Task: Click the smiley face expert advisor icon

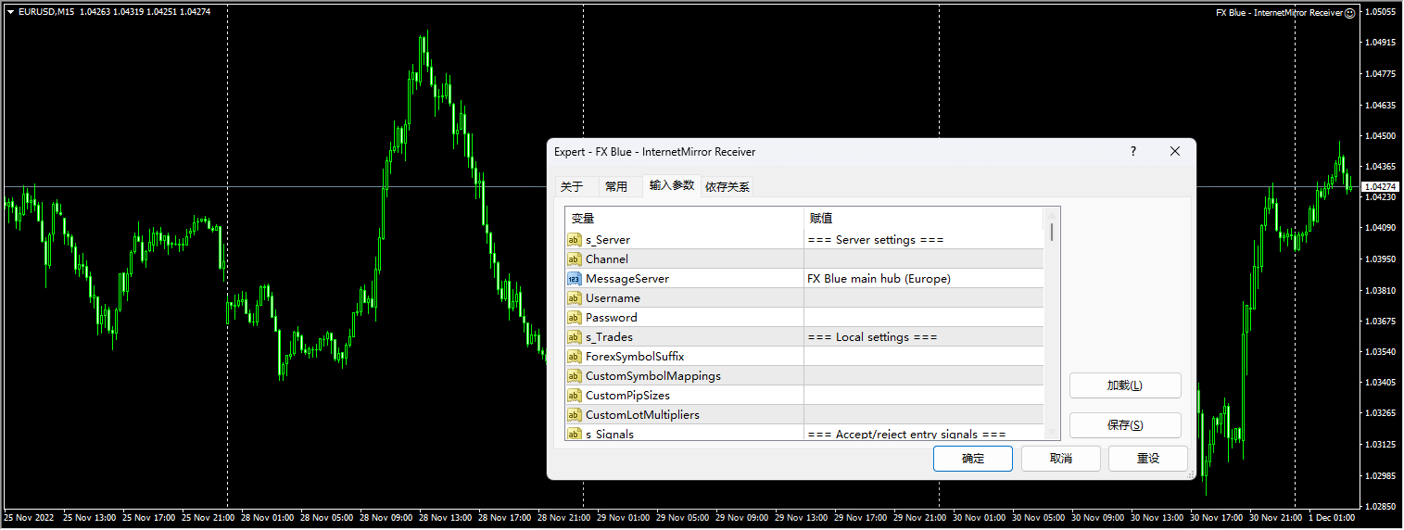Action: click(x=1349, y=13)
